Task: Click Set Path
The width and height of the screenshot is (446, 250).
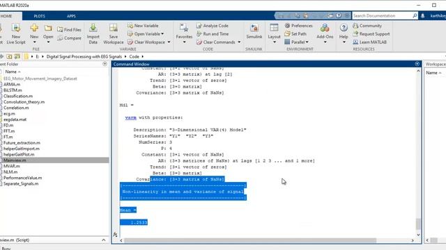Action: [x=295, y=34]
